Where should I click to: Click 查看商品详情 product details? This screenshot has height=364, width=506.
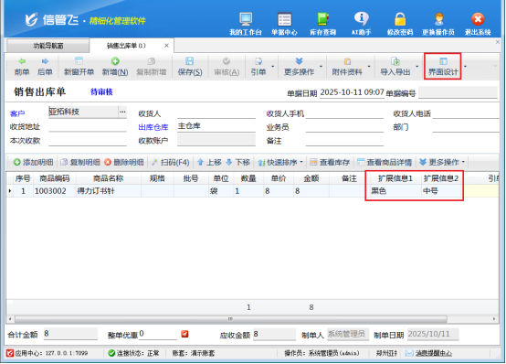coord(385,162)
